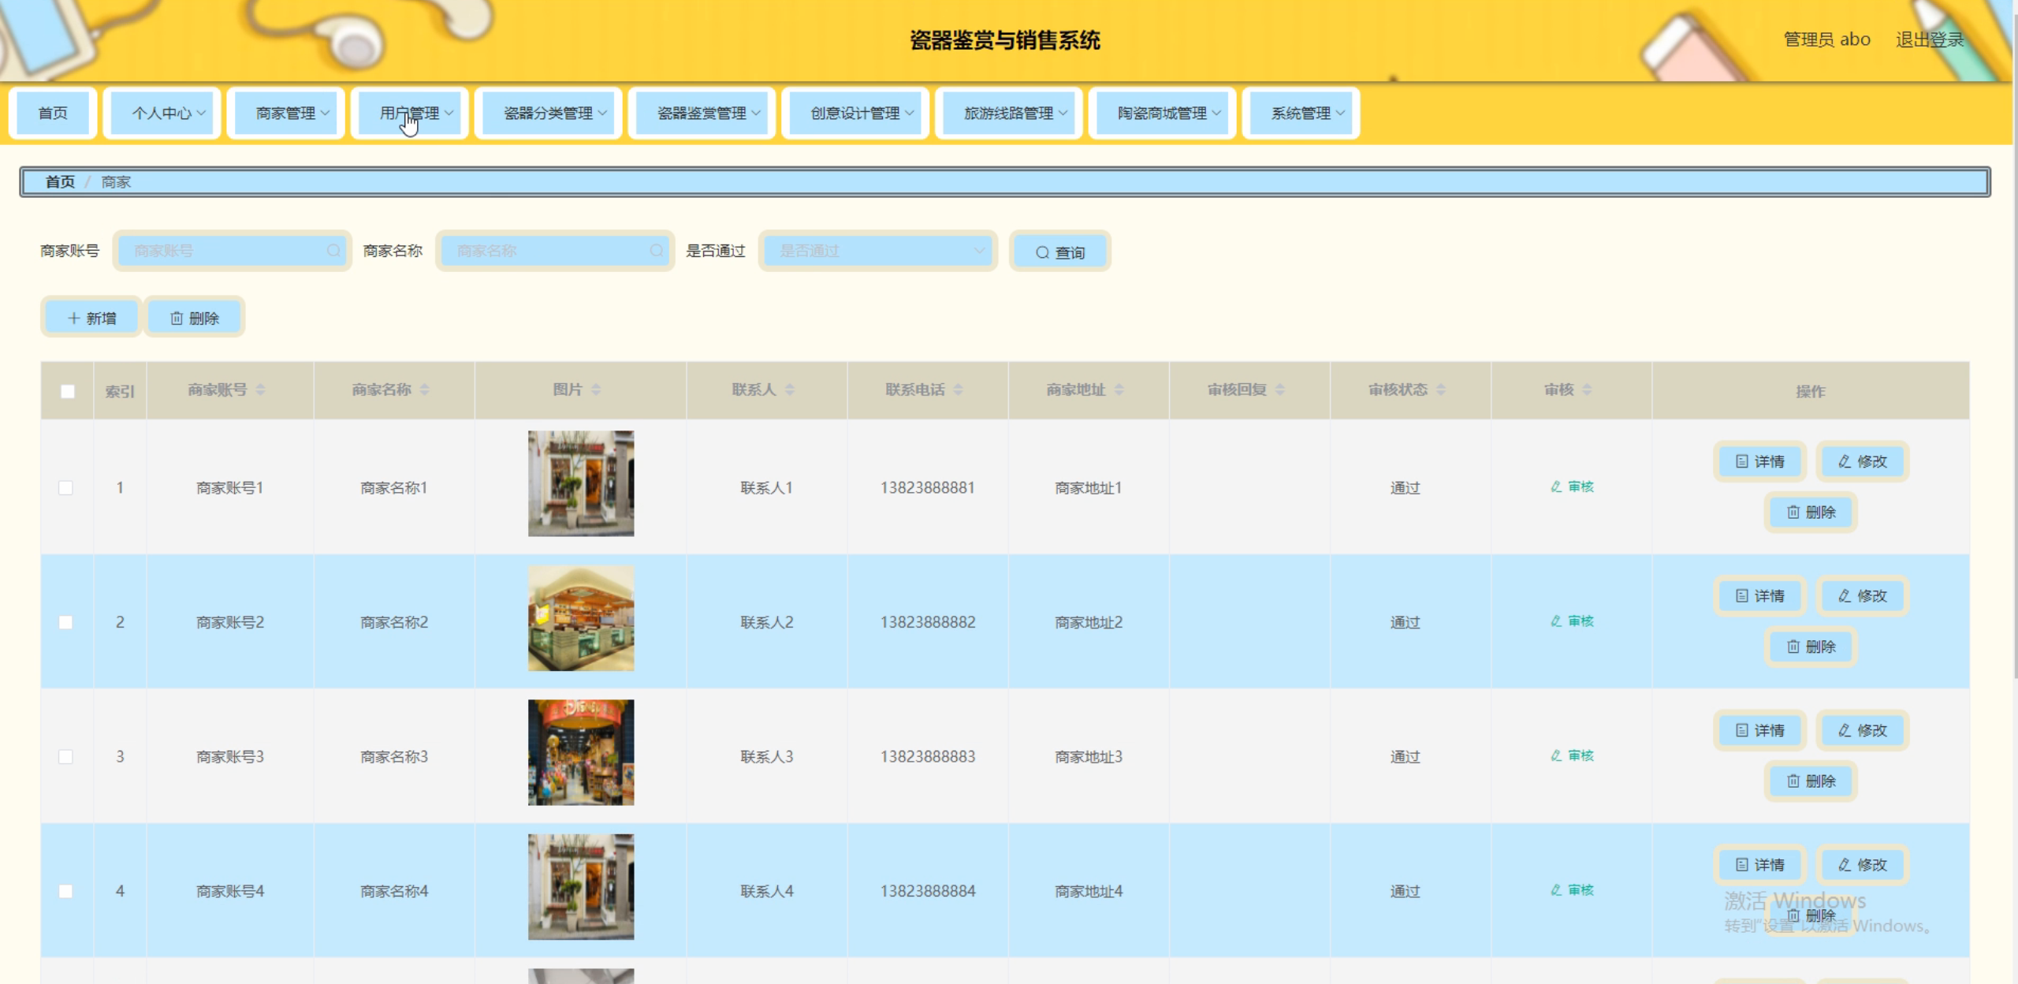Viewport: 2018px width, 984px height.
Task: Open 详情 for merchant row 3
Action: click(1759, 730)
